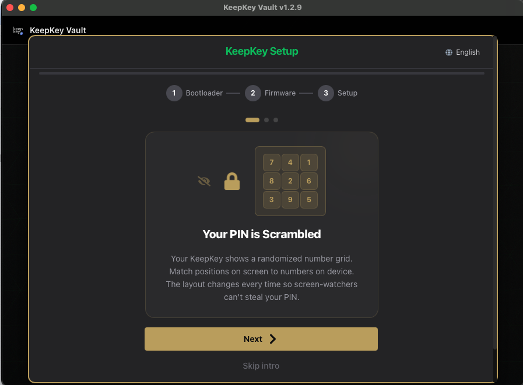
Task: Click the Next button
Action: (x=261, y=338)
